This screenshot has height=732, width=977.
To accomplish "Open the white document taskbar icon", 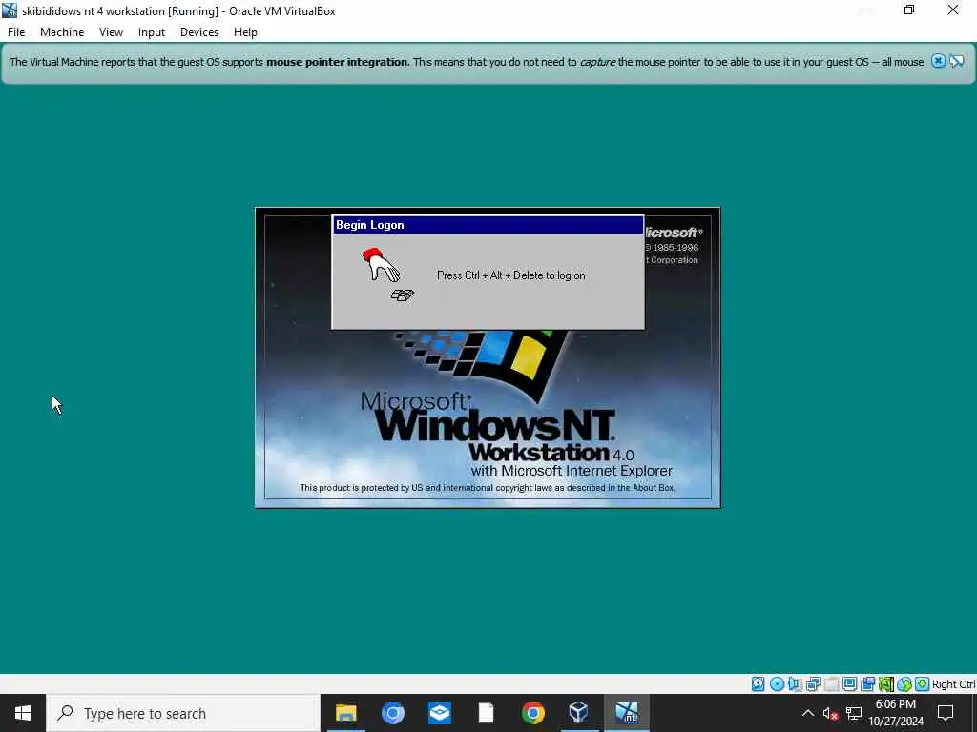I will coord(486,713).
